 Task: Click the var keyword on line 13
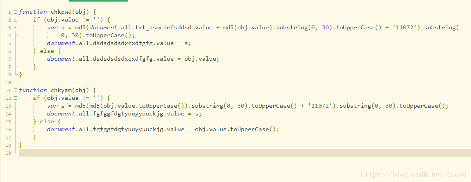click(52, 106)
